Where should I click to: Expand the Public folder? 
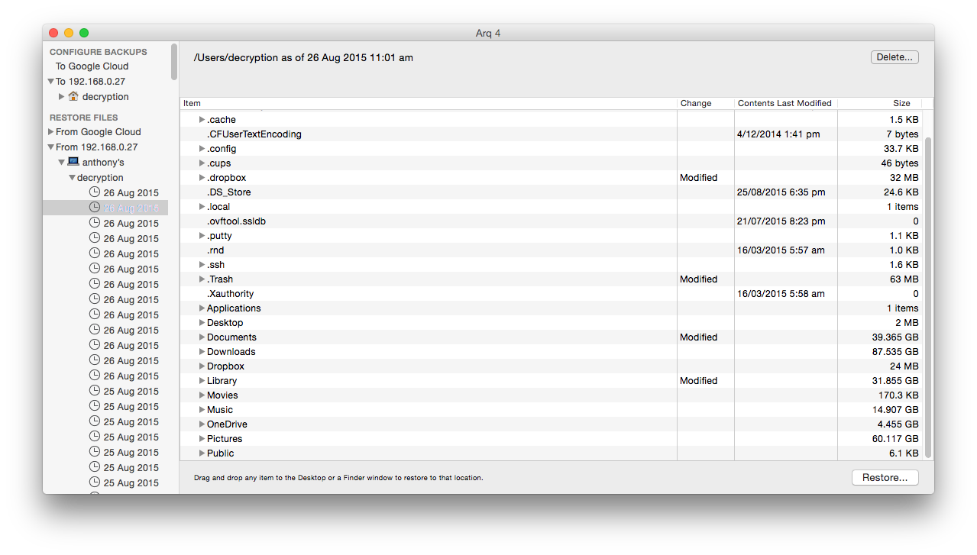pyautogui.click(x=202, y=453)
